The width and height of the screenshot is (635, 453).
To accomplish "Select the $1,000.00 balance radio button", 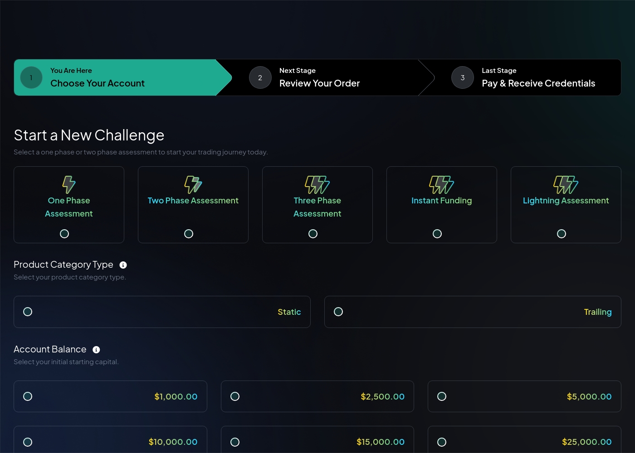I will click(28, 396).
